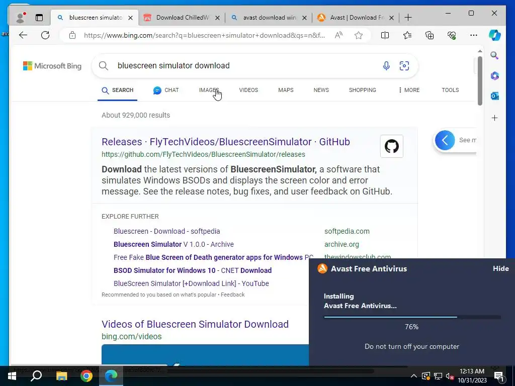
Task: Refresh the Bing search page
Action: point(45,35)
